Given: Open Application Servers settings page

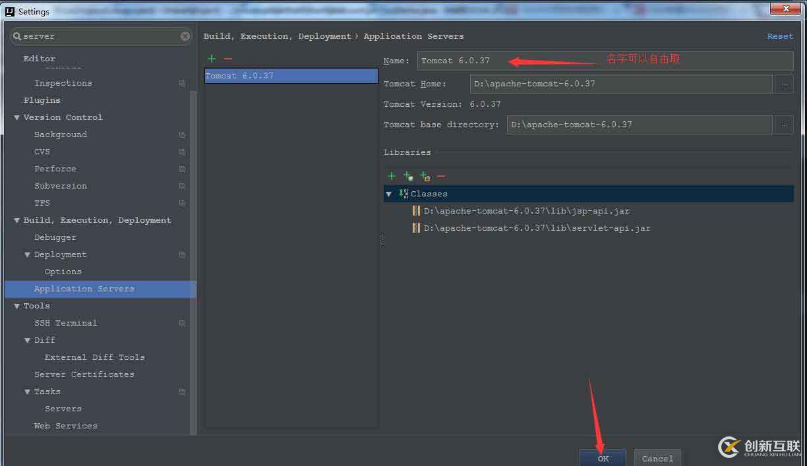Looking at the screenshot, I should coord(84,289).
